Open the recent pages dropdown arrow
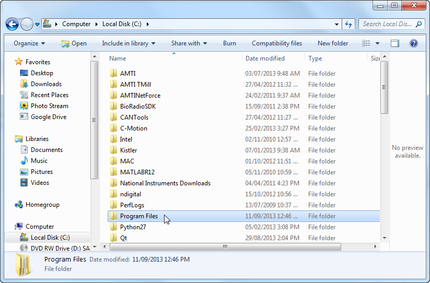This screenshot has width=430, height=283. [37, 25]
